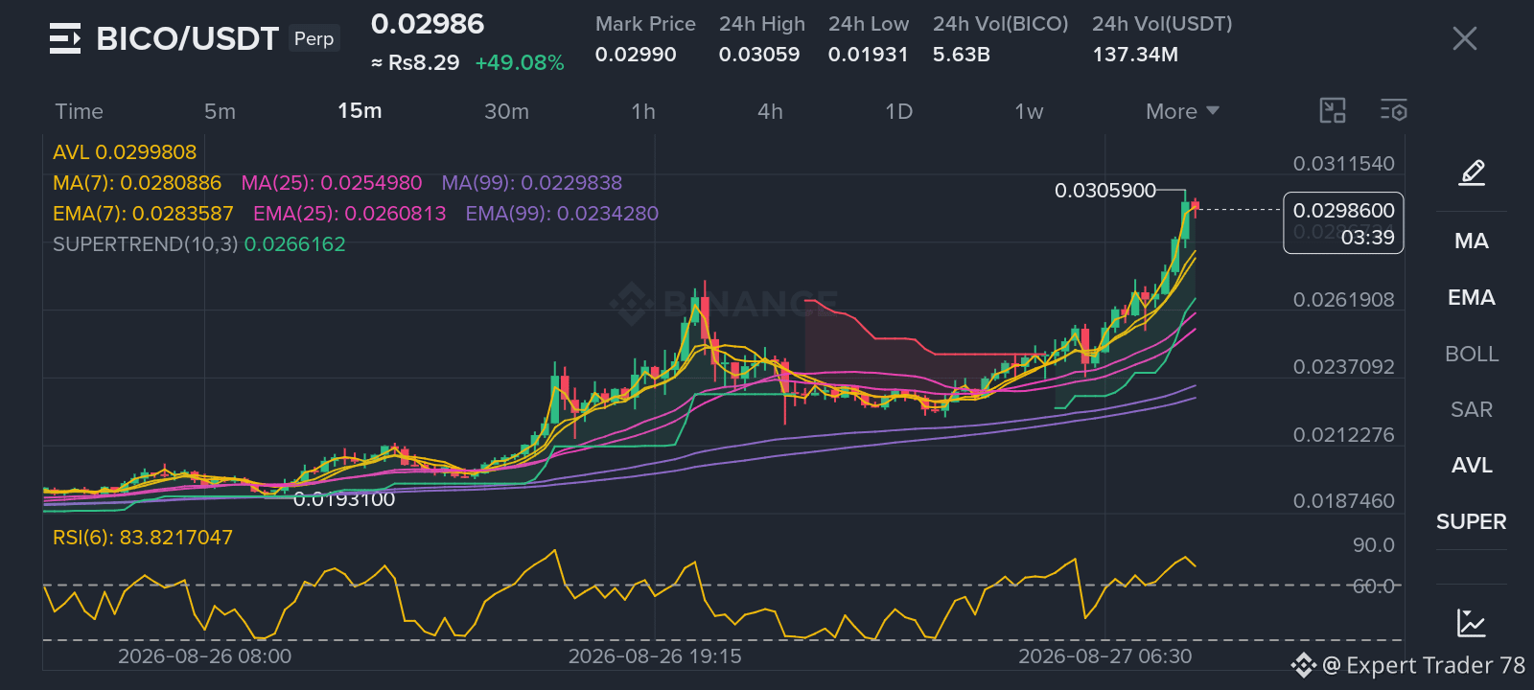Select the 5m interval
The image size is (1534, 690).
[220, 111]
